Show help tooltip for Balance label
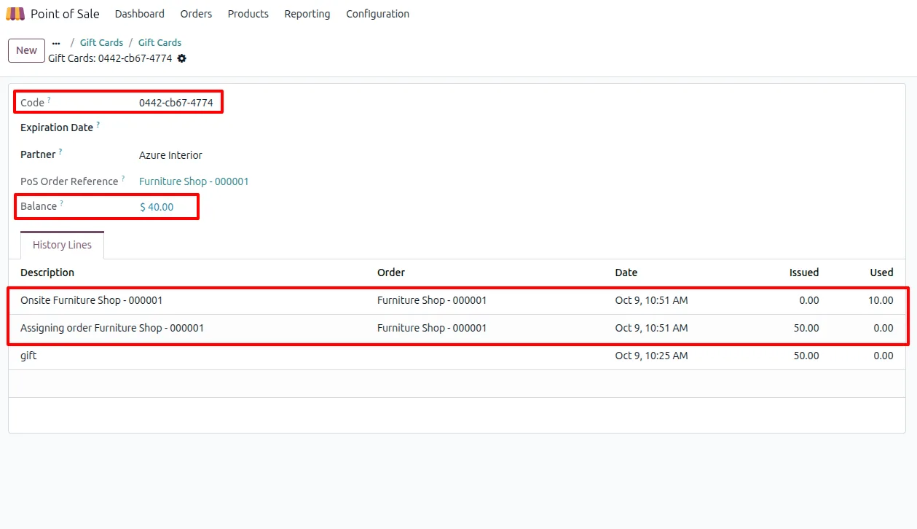 [x=62, y=203]
